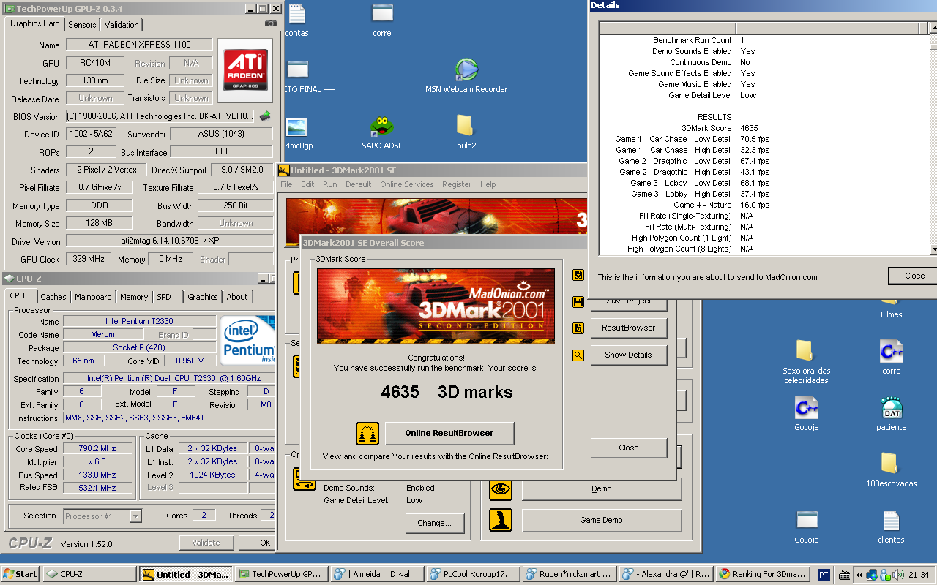Click the magnifier icon beside Show Details
The height and width of the screenshot is (585, 937).
coord(578,355)
